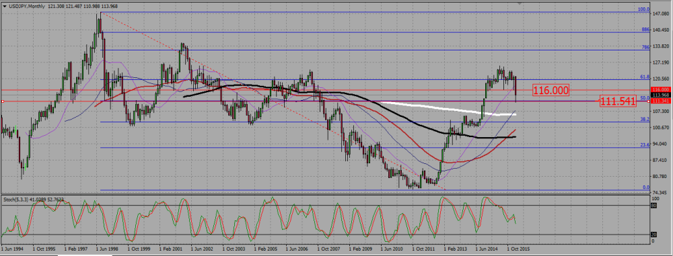The image size is (673, 256).
Task: Click the gray chart shift triangle marker
Action: 520,2
